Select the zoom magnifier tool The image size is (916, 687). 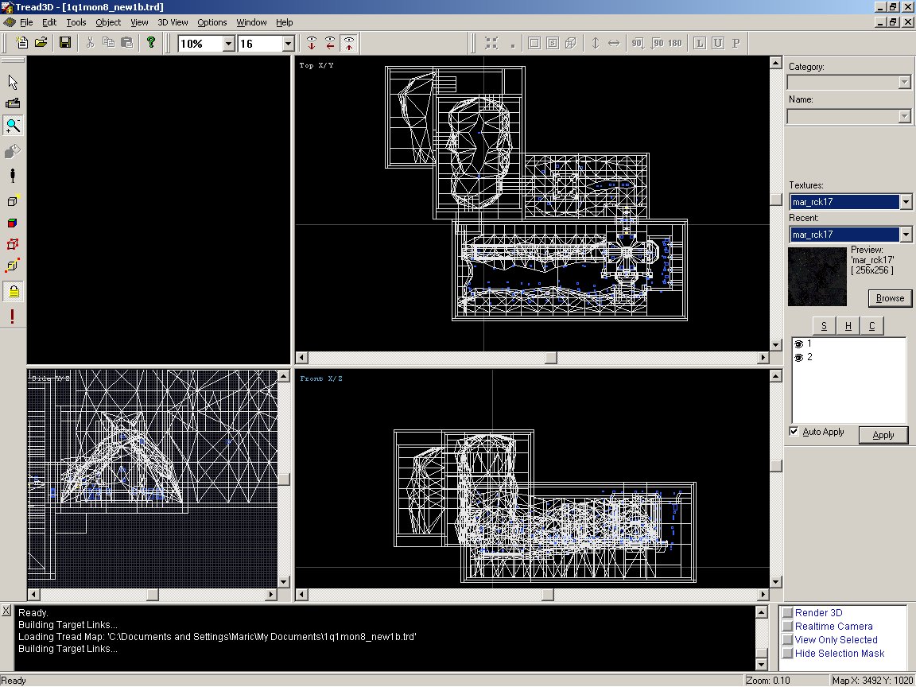point(13,126)
